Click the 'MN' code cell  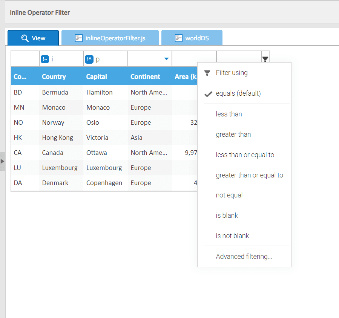(x=25, y=107)
